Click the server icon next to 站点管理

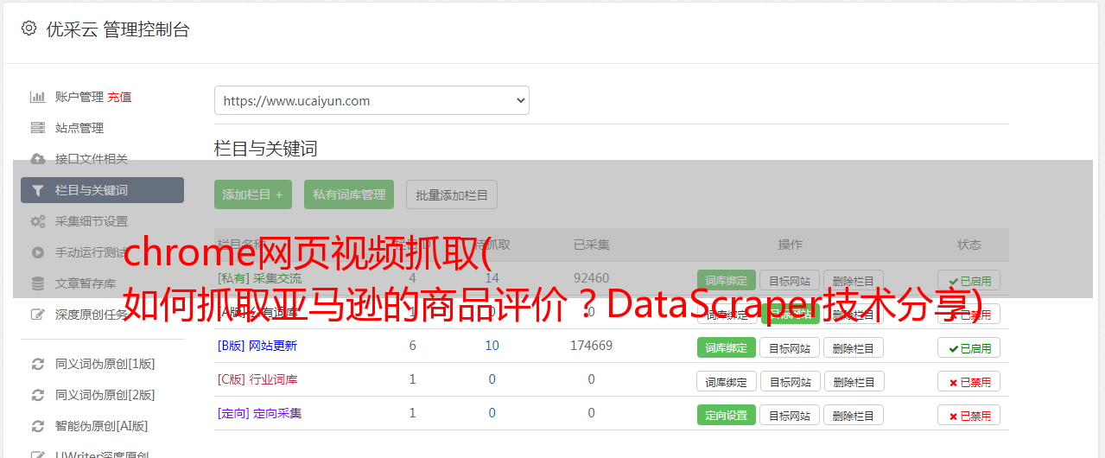click(x=37, y=128)
